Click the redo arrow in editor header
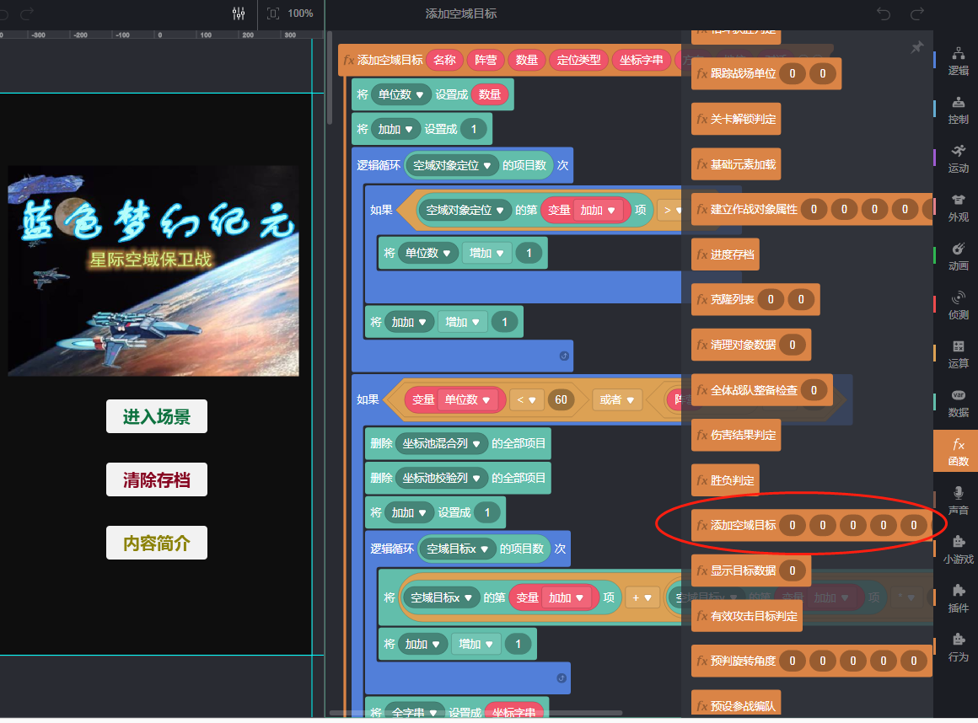Viewport: 978px width, 723px height. (917, 13)
